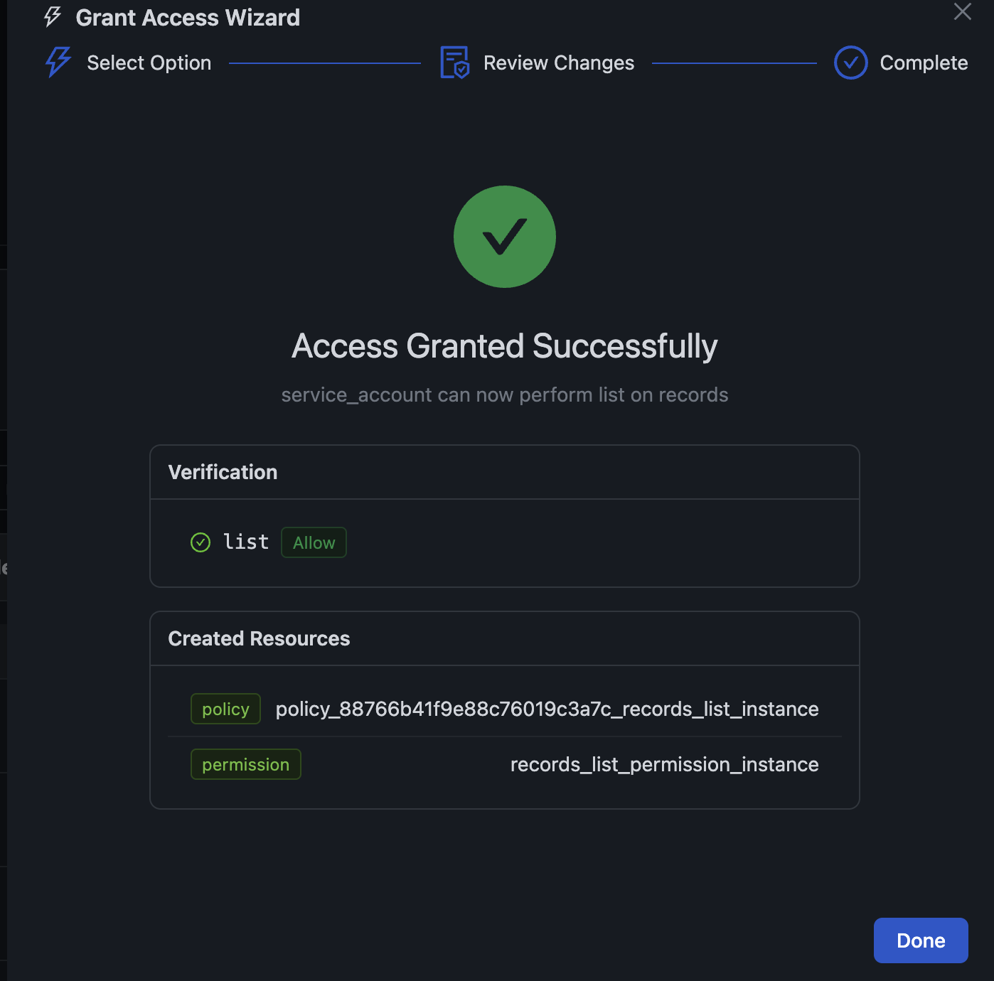Image resolution: width=994 pixels, height=981 pixels.
Task: Click the Review Changes document shield icon
Action: click(x=454, y=63)
